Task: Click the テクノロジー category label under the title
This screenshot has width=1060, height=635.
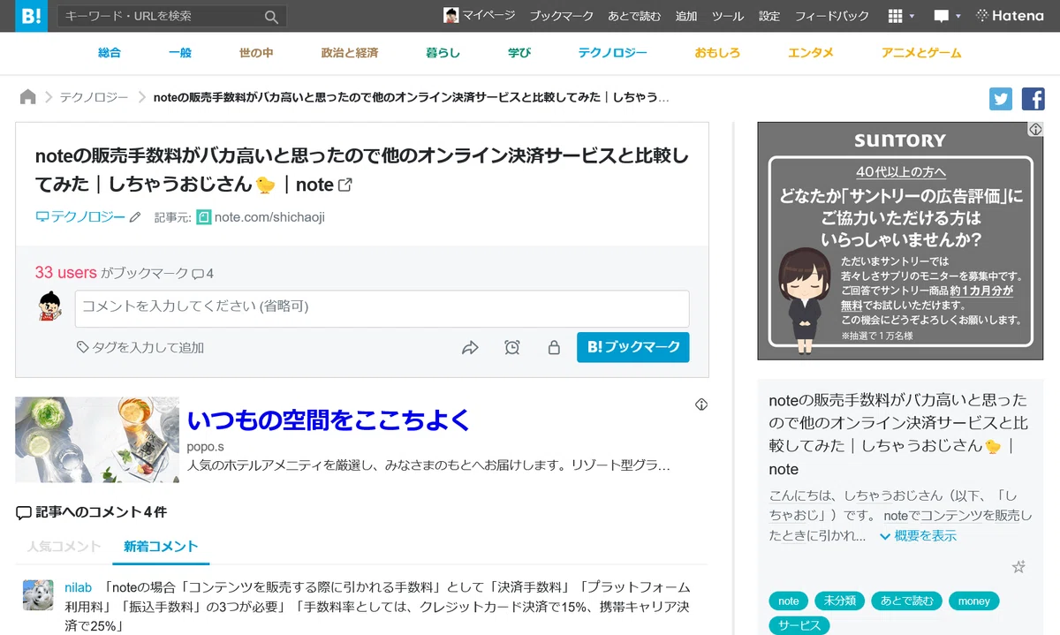Action: 80,216
